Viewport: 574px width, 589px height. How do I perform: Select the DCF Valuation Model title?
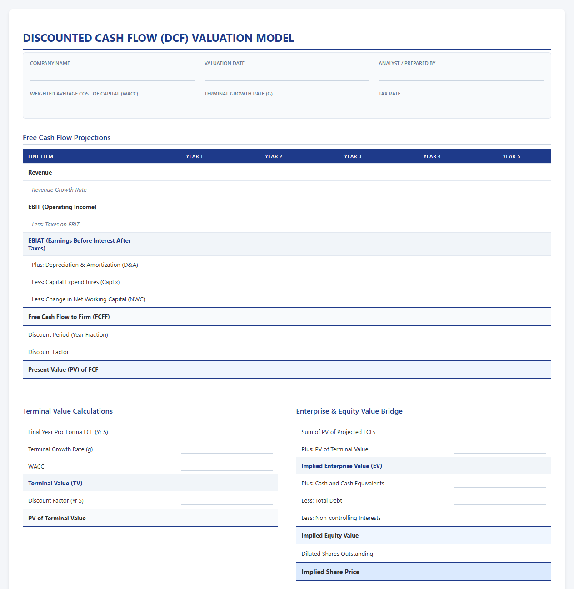pyautogui.click(x=159, y=38)
